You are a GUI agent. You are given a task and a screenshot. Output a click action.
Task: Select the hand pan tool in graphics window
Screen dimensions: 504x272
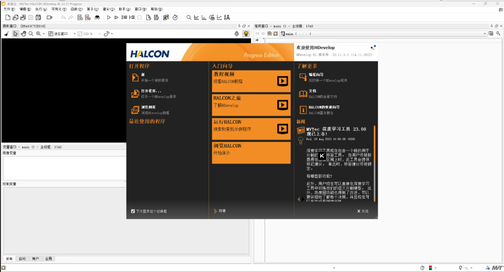[23, 33]
